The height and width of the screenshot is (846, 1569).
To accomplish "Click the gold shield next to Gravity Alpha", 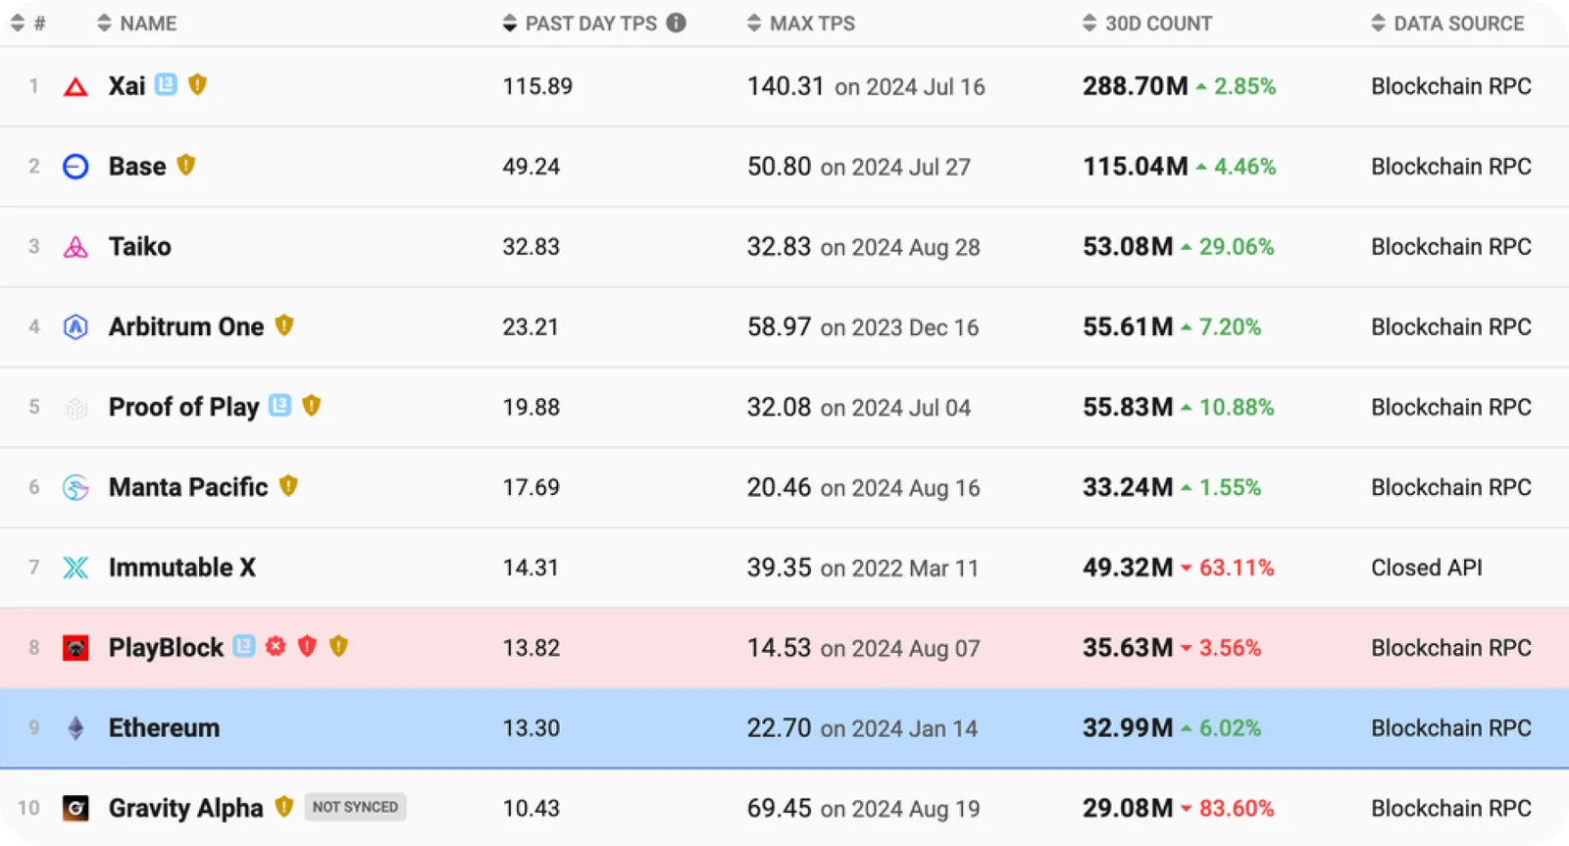I will tap(284, 806).
